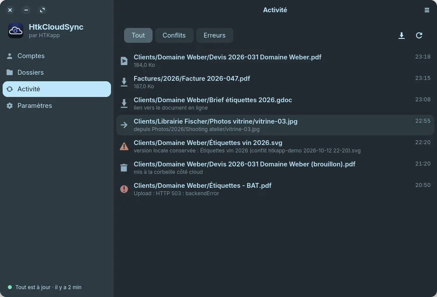Click download icon beside Facture 2026-047.pdf

[x=124, y=82]
